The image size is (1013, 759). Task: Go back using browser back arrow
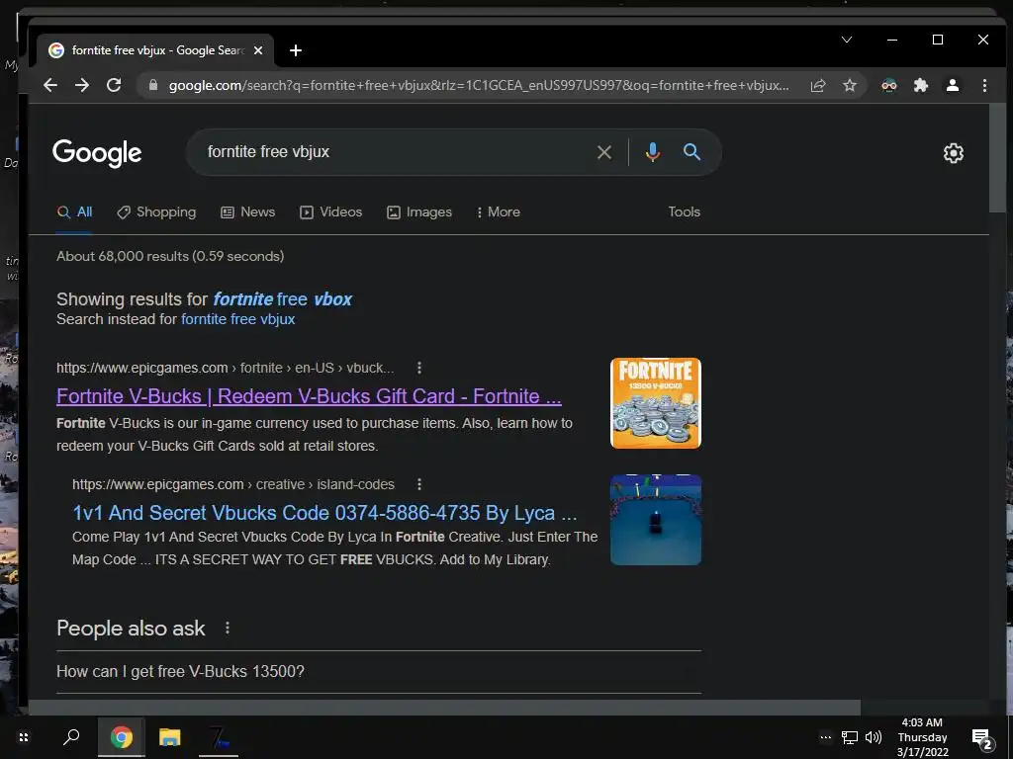pos(50,85)
